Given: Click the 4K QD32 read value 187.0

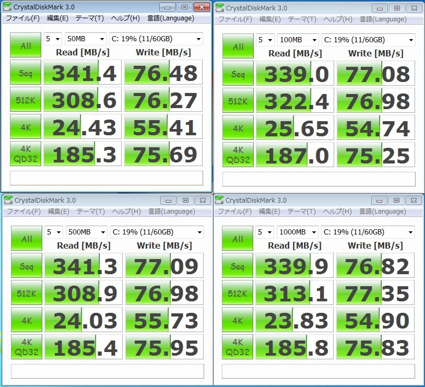Looking at the screenshot, I should tap(295, 155).
